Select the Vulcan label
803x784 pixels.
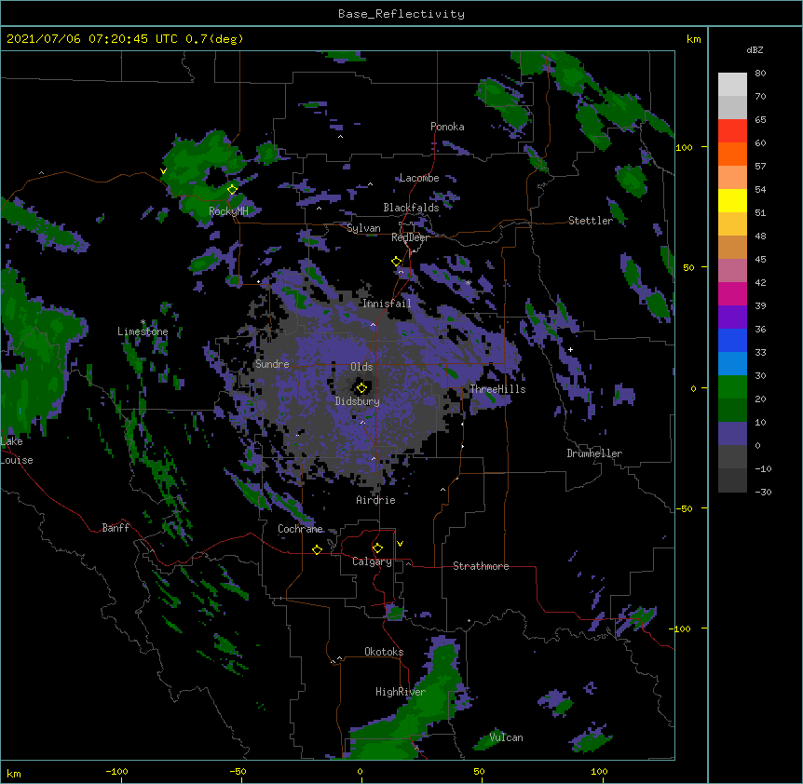click(x=506, y=737)
